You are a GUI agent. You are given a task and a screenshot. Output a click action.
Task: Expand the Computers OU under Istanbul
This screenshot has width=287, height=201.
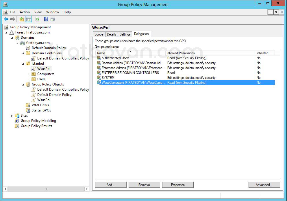click(x=28, y=74)
